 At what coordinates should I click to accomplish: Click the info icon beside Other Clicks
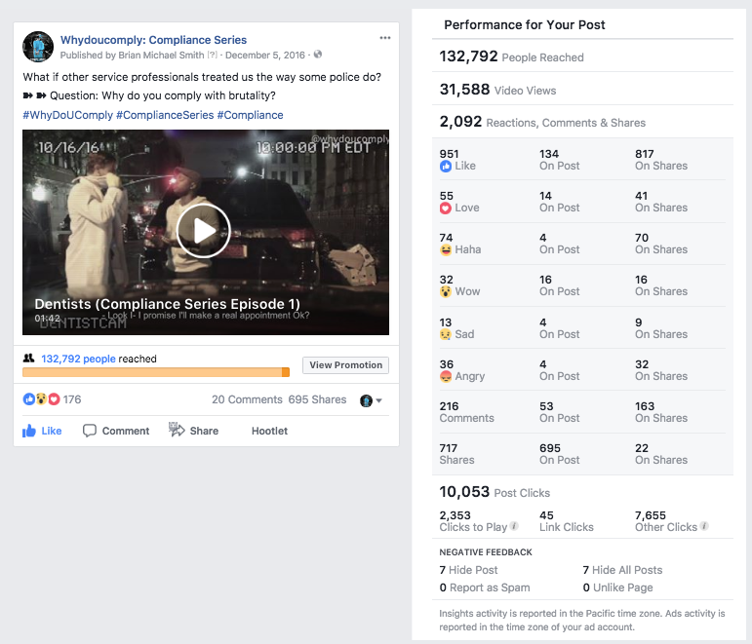click(704, 527)
